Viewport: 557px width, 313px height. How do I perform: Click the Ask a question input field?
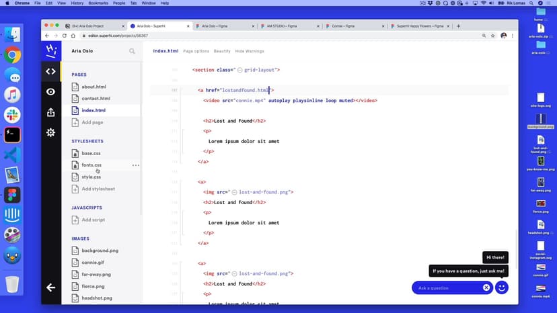(x=447, y=287)
